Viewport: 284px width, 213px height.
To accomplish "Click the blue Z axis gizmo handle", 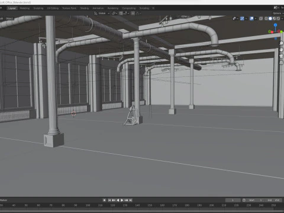I will [275, 25].
